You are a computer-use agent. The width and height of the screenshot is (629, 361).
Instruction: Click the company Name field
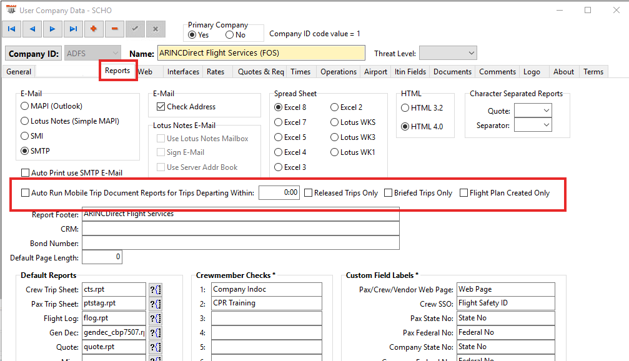tap(261, 53)
